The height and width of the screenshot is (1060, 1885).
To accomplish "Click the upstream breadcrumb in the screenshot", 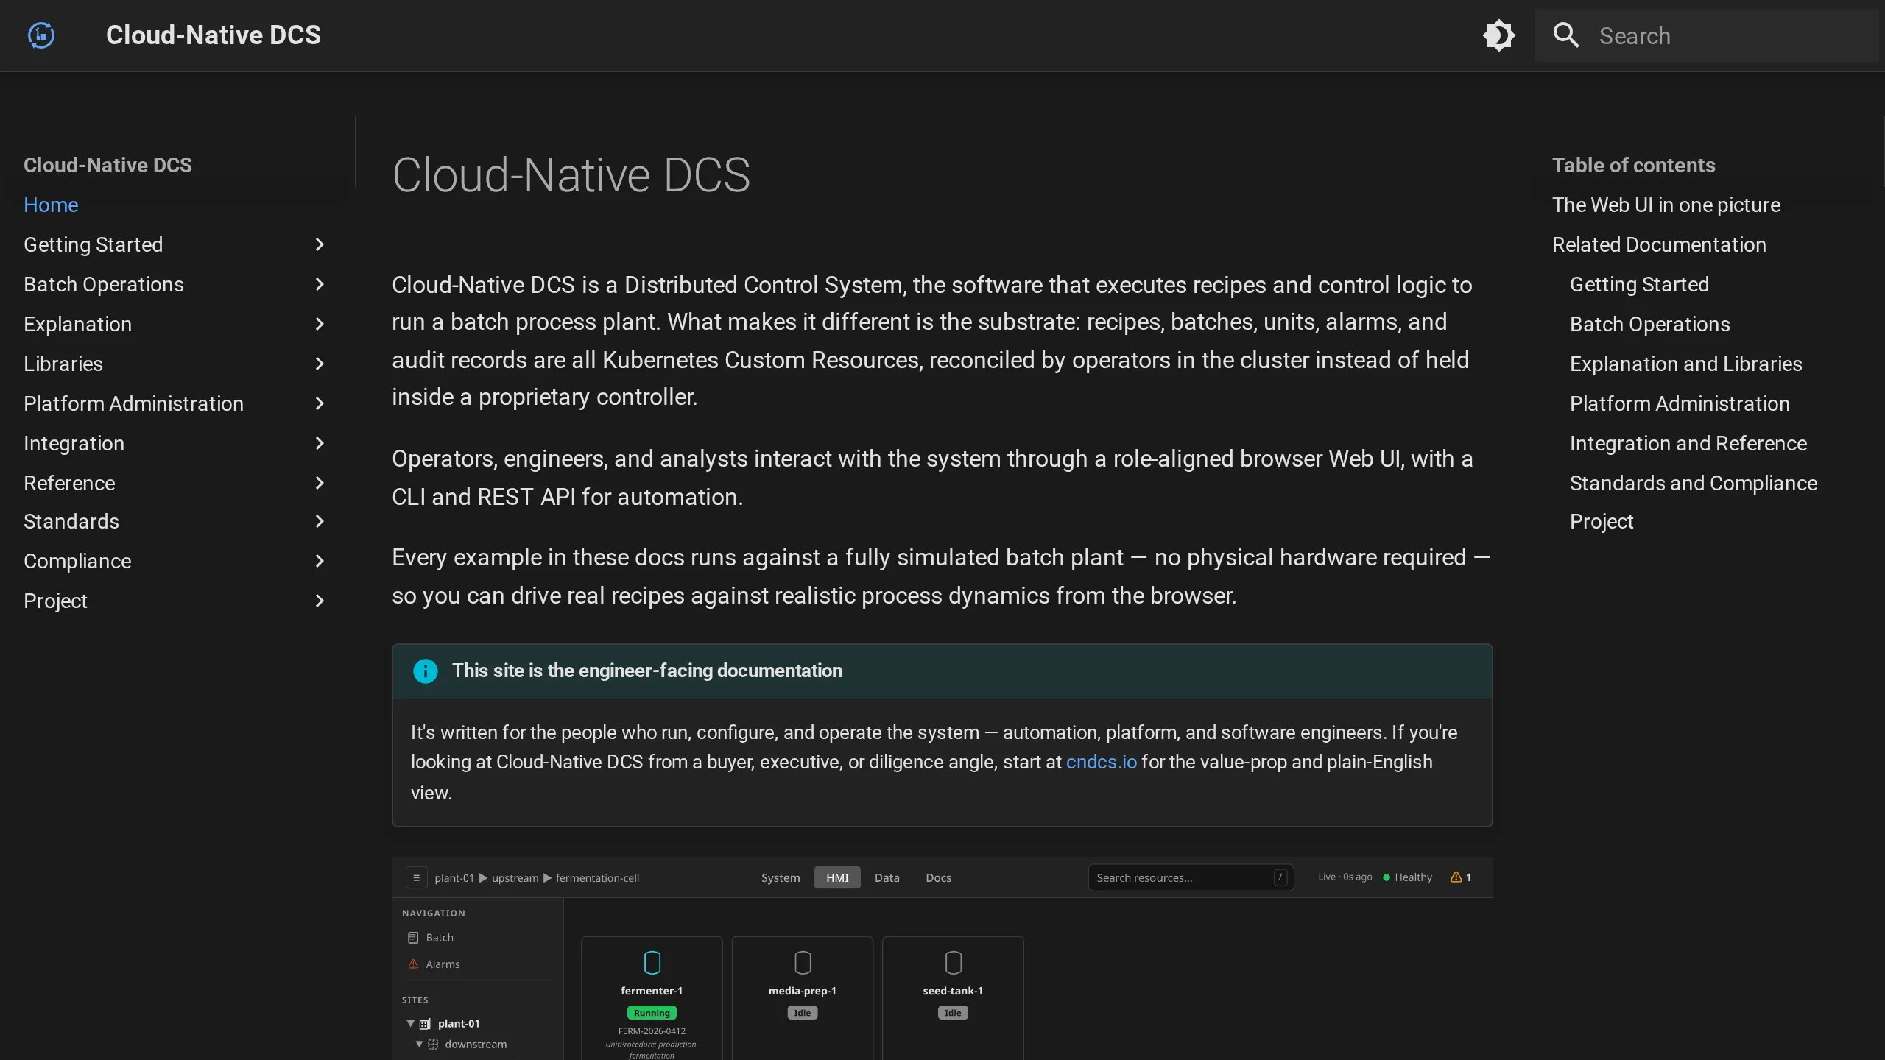I will (x=515, y=877).
